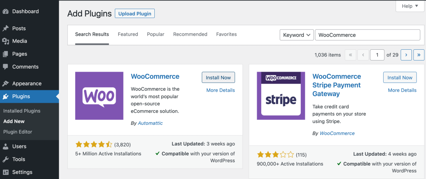
Task: Expand the Help panel dropdown
Action: [410, 6]
